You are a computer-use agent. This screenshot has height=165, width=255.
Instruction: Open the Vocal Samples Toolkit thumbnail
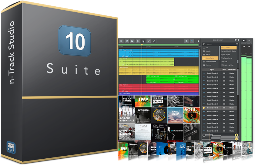[x=159, y=132]
